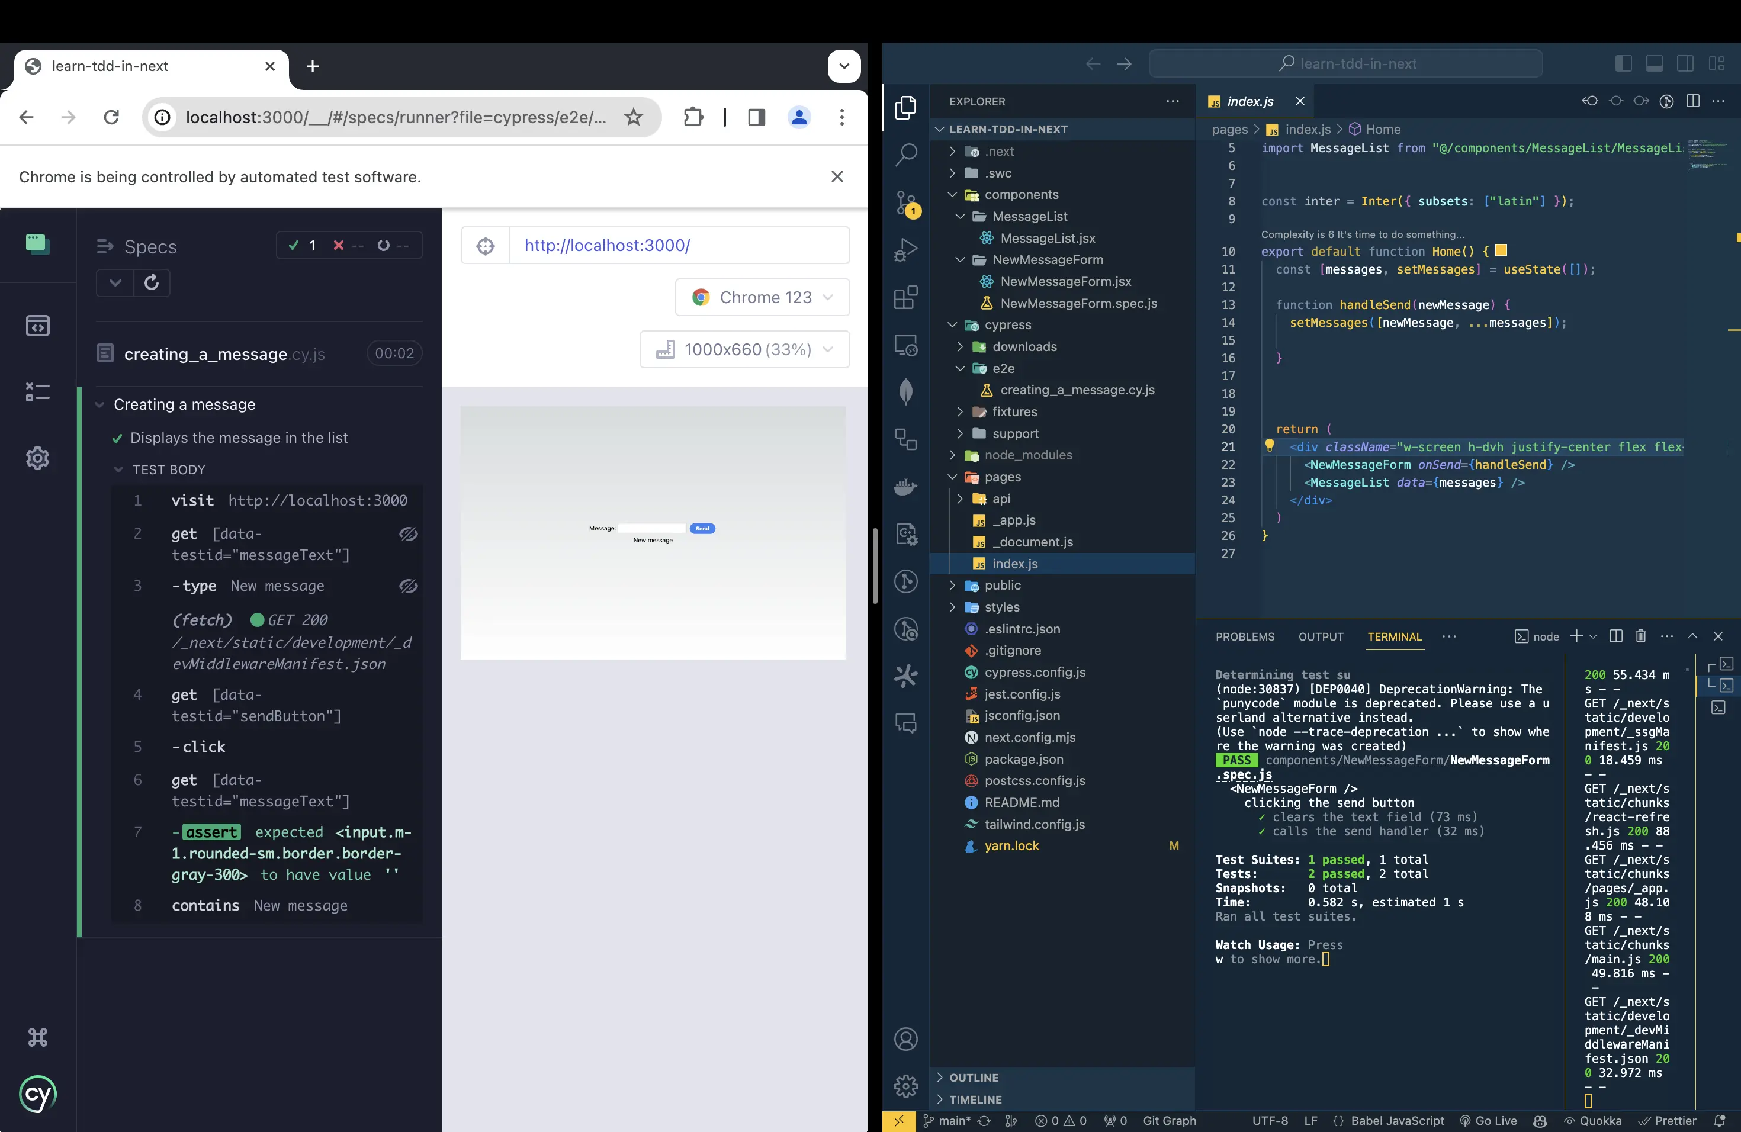The image size is (1741, 1132).
Task: Open Cypress keyboard shortcuts icon
Action: pyautogui.click(x=37, y=1037)
